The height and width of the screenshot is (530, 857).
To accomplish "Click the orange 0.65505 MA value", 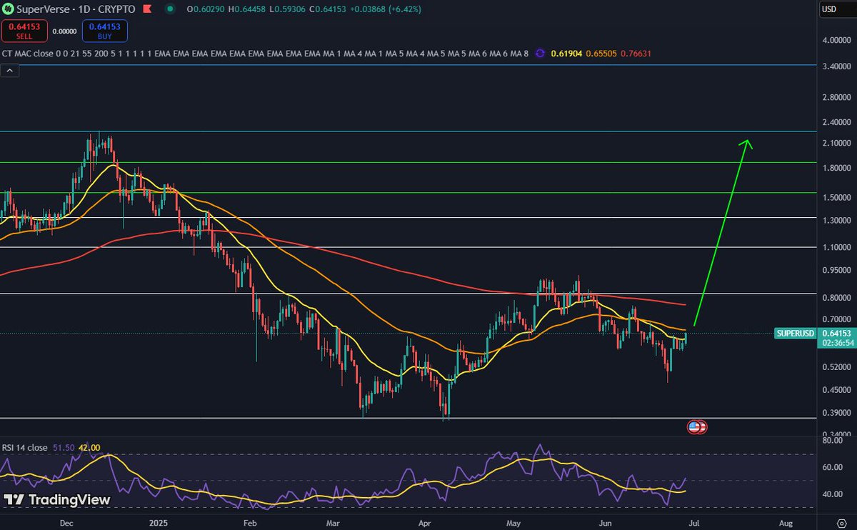I will coord(601,54).
